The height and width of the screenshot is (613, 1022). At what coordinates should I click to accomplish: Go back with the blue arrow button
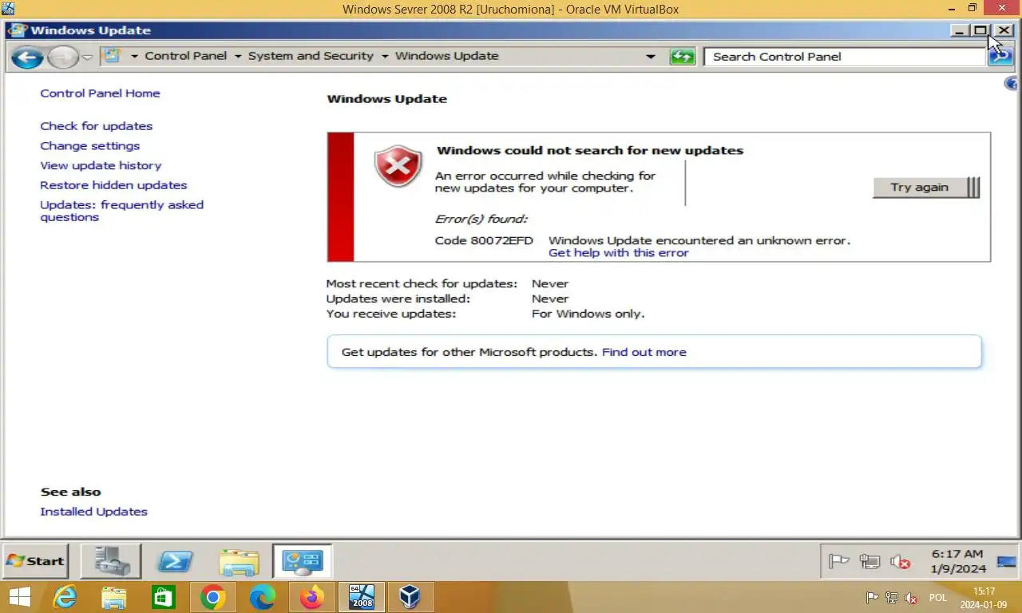click(27, 57)
